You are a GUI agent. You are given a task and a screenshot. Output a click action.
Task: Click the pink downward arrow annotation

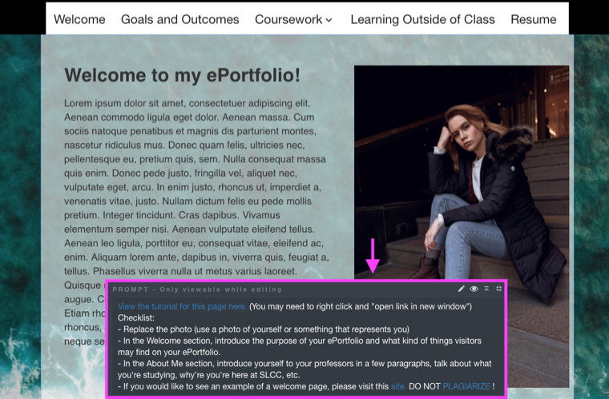(373, 256)
